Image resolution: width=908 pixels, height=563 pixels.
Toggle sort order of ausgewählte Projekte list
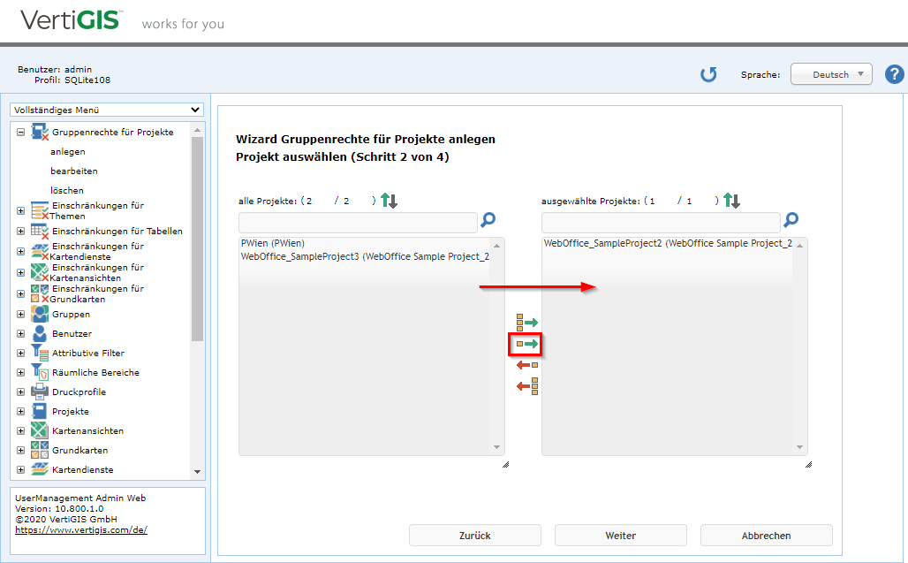(730, 201)
